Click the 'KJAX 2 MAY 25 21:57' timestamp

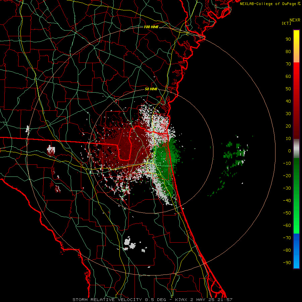click(x=204, y=300)
